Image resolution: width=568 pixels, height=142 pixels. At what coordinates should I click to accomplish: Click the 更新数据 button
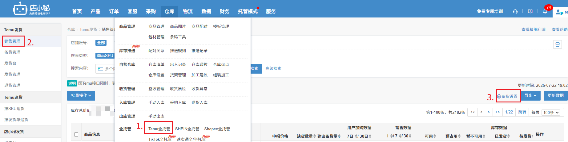point(556,96)
